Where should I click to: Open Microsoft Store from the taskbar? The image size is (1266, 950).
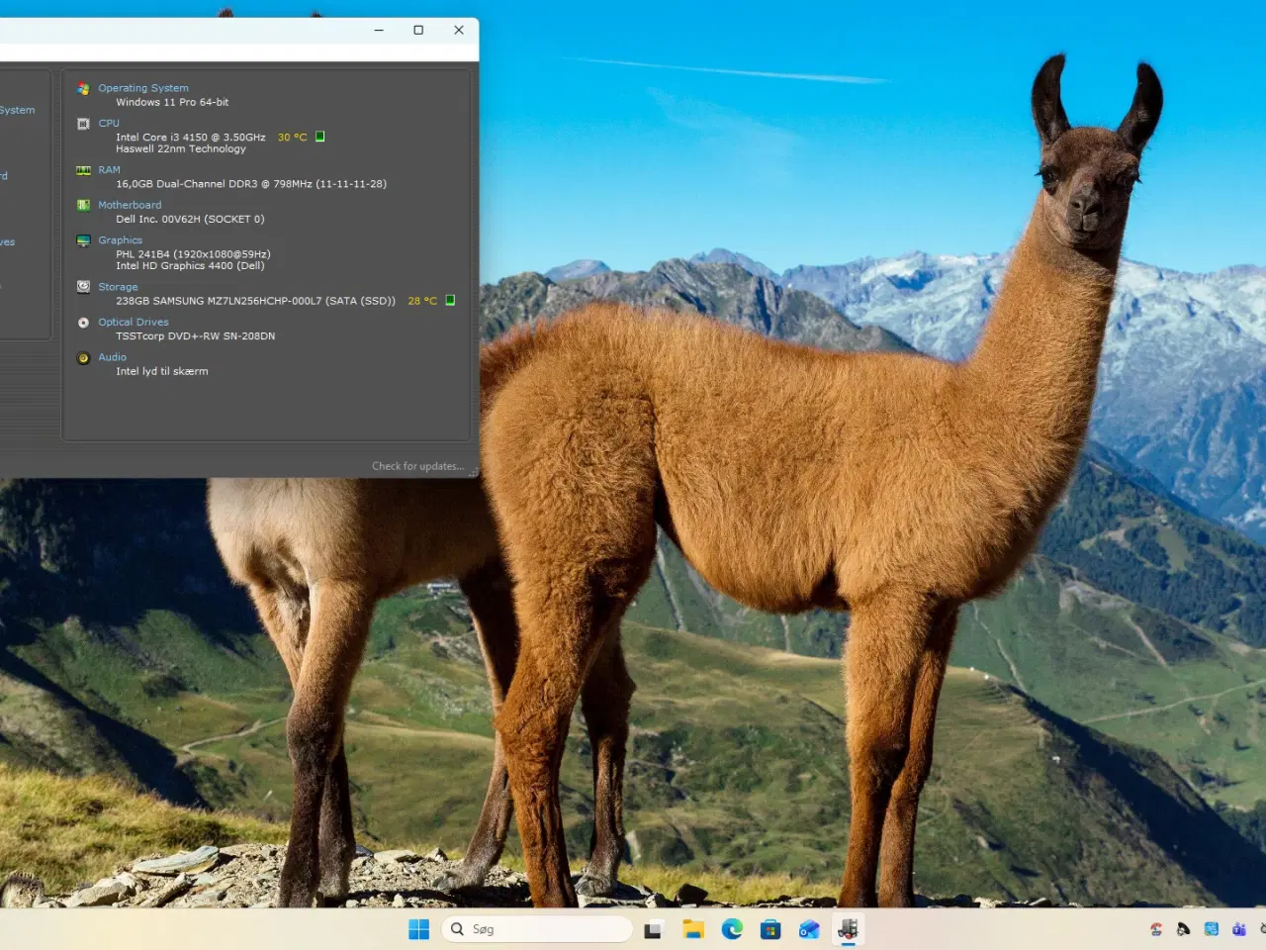click(x=770, y=929)
